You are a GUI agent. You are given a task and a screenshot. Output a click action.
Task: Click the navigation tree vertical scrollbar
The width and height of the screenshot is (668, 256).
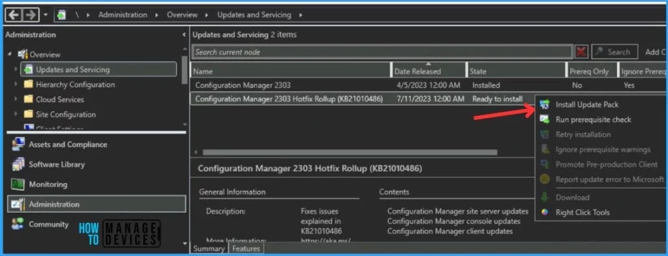coord(185,70)
